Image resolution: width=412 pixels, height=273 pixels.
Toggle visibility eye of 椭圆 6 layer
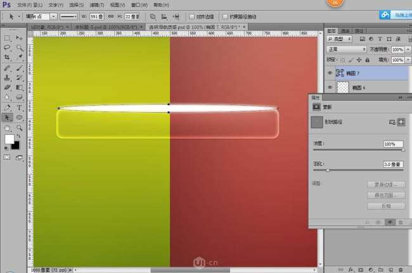pos(330,87)
